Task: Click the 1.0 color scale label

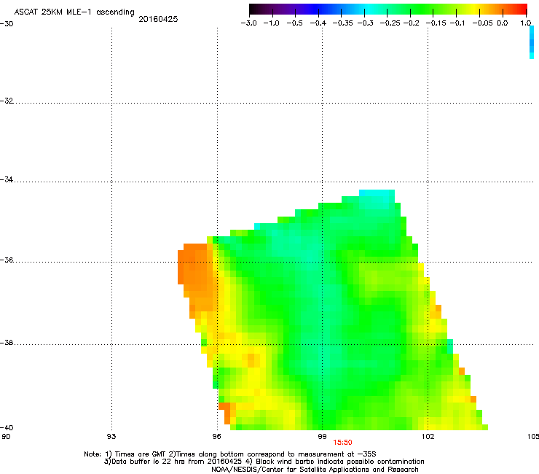Action: click(526, 23)
